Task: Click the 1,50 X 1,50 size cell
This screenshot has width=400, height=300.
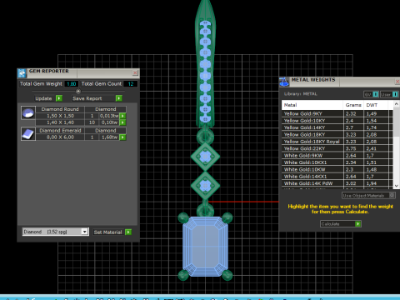Action: [x=60, y=116]
